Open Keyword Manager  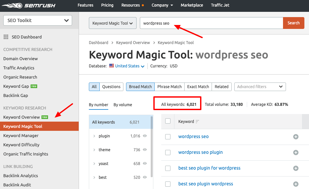tap(21, 136)
